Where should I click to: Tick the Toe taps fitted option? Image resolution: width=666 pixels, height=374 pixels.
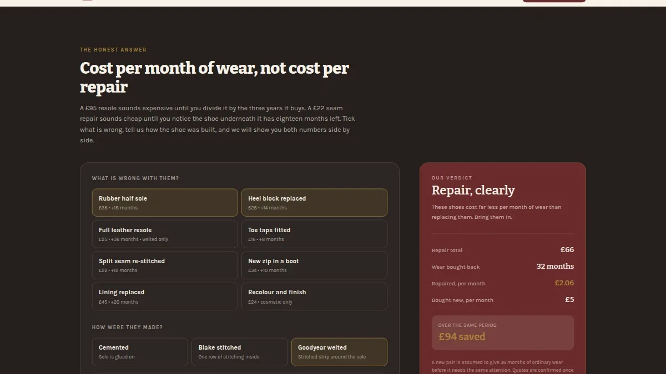pyautogui.click(x=314, y=234)
